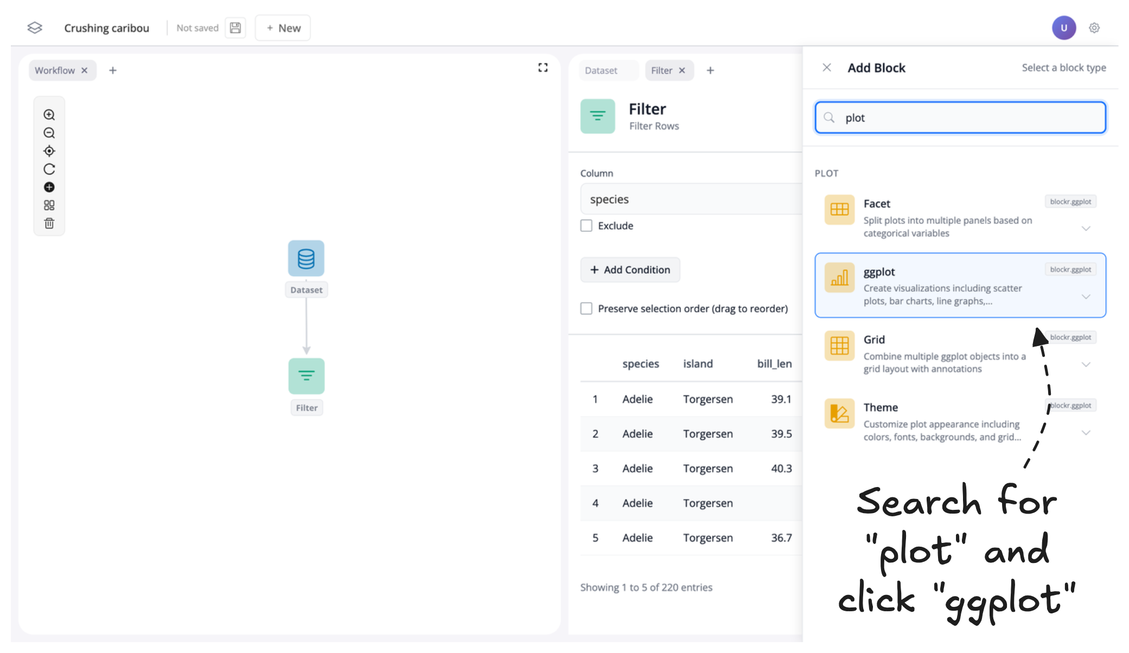This screenshot has height=653, width=1129.
Task: Switch to the Dataset tab
Action: [x=601, y=71]
